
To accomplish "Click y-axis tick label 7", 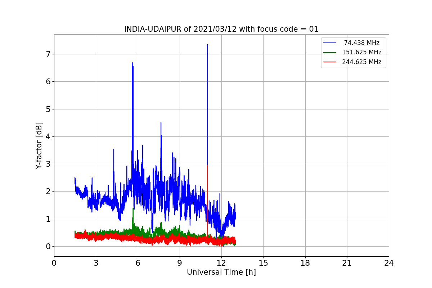I will (48, 54).
